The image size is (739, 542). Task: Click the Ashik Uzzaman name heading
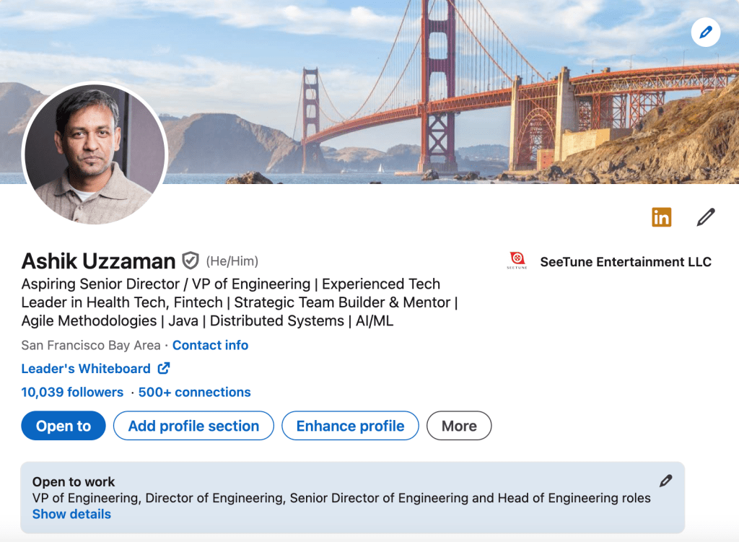(98, 261)
